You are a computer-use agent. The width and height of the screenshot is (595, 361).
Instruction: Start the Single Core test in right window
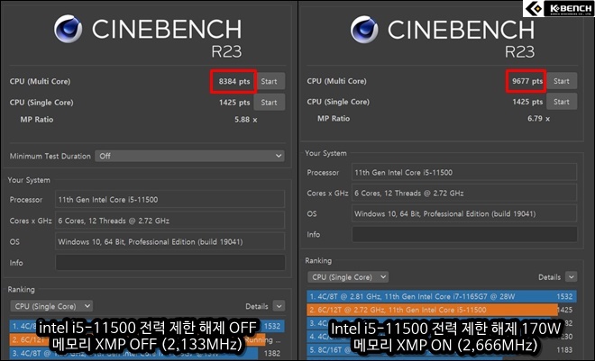(562, 102)
